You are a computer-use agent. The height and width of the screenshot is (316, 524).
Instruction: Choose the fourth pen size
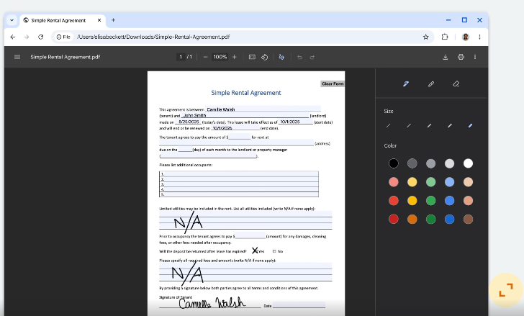pyautogui.click(x=450, y=126)
